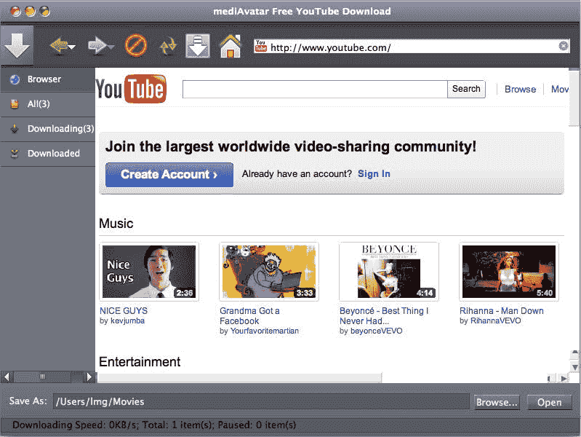Screen dimensions: 581x437
Task: Click the Music section heading
Action: (x=116, y=224)
